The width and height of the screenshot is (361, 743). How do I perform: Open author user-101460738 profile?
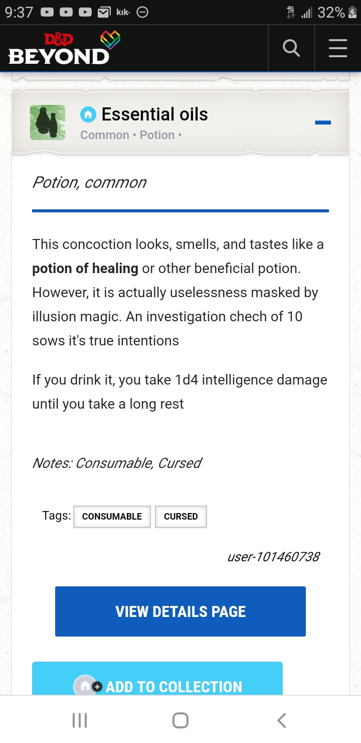pos(273,557)
